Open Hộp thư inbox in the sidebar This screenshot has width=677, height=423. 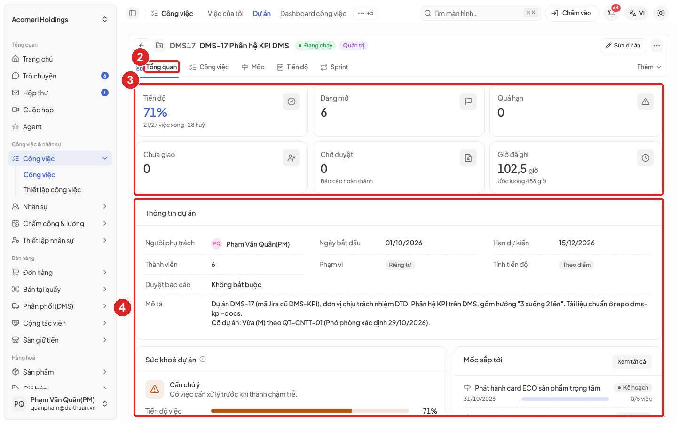[x=60, y=93]
